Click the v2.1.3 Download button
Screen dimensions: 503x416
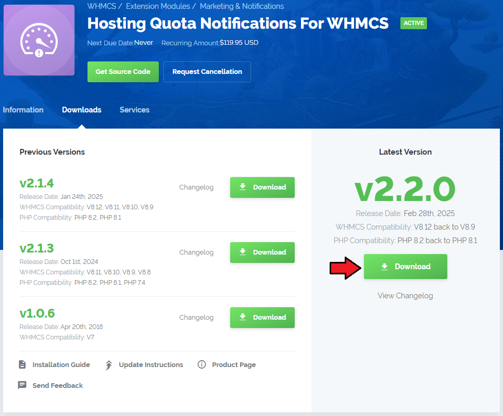coord(262,253)
